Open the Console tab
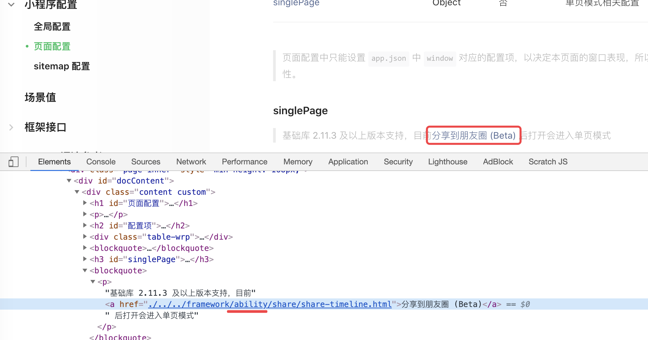This screenshot has height=340, width=648. click(x=101, y=162)
